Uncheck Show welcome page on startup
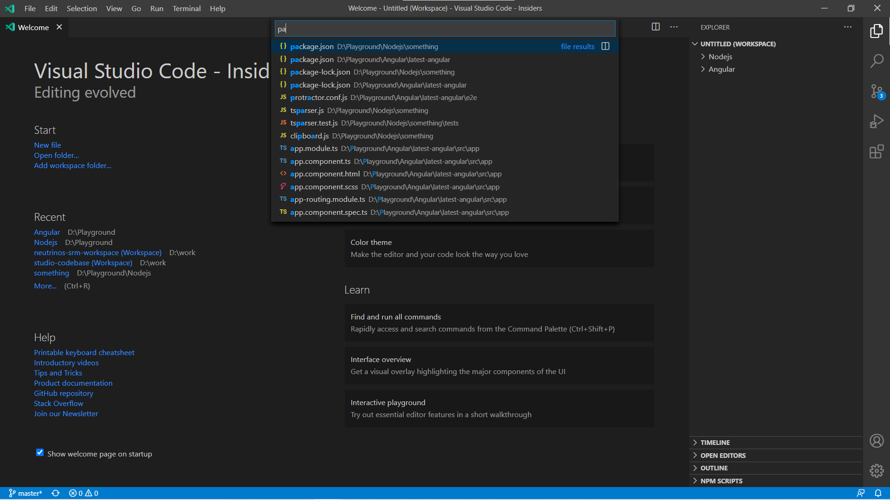This screenshot has height=500, width=890. tap(40, 453)
